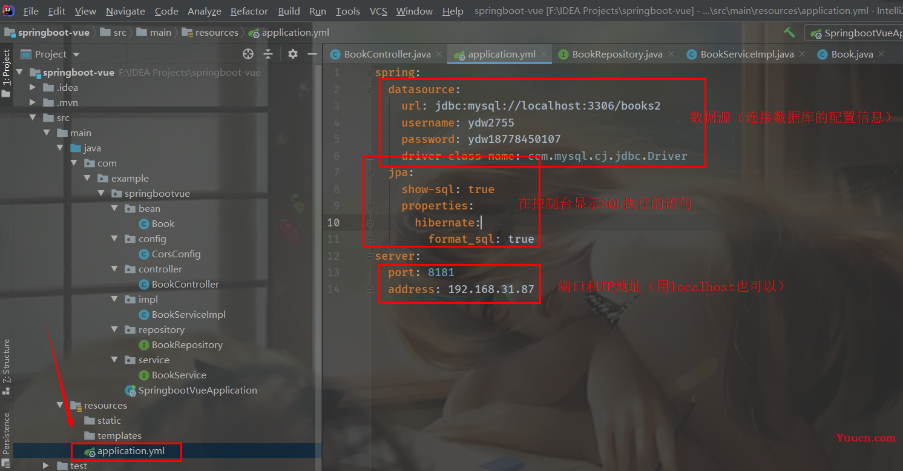The height and width of the screenshot is (471, 903).
Task: Close the BookRepository.java tab
Action: (x=671, y=54)
